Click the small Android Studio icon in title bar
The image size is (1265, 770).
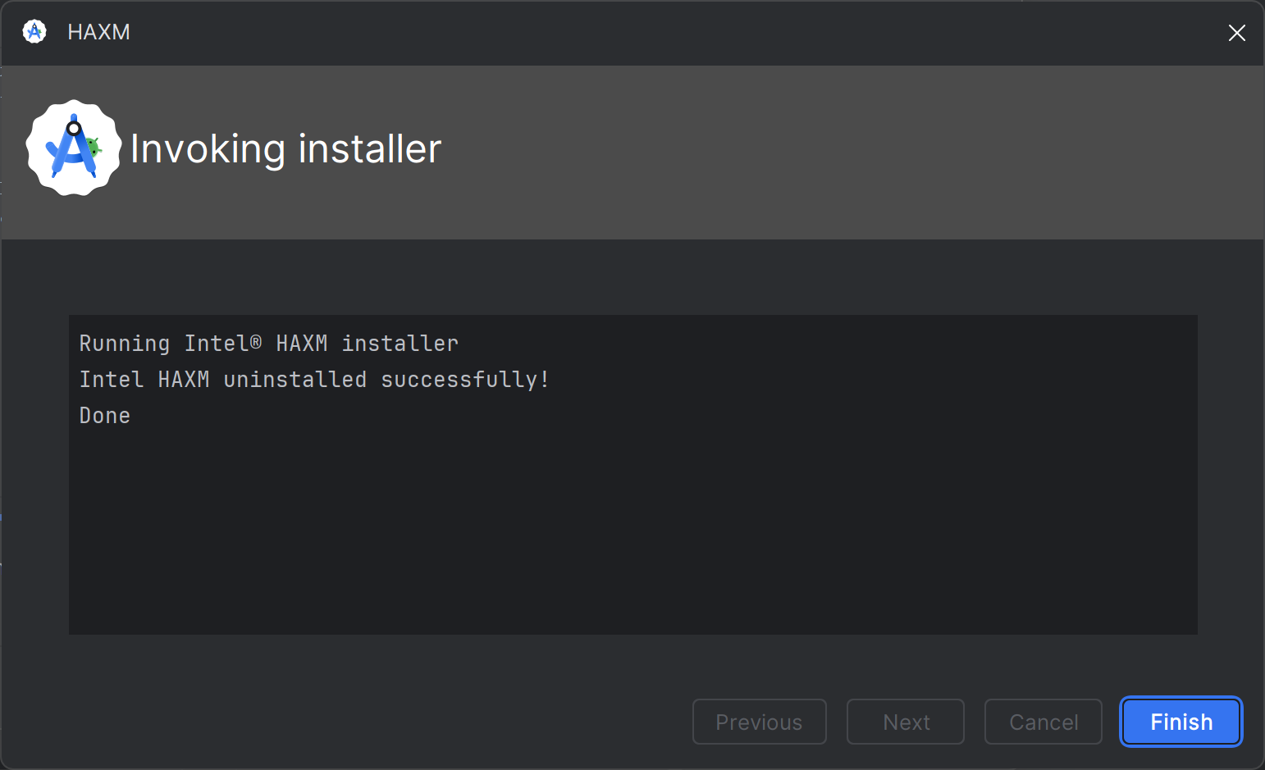point(34,32)
